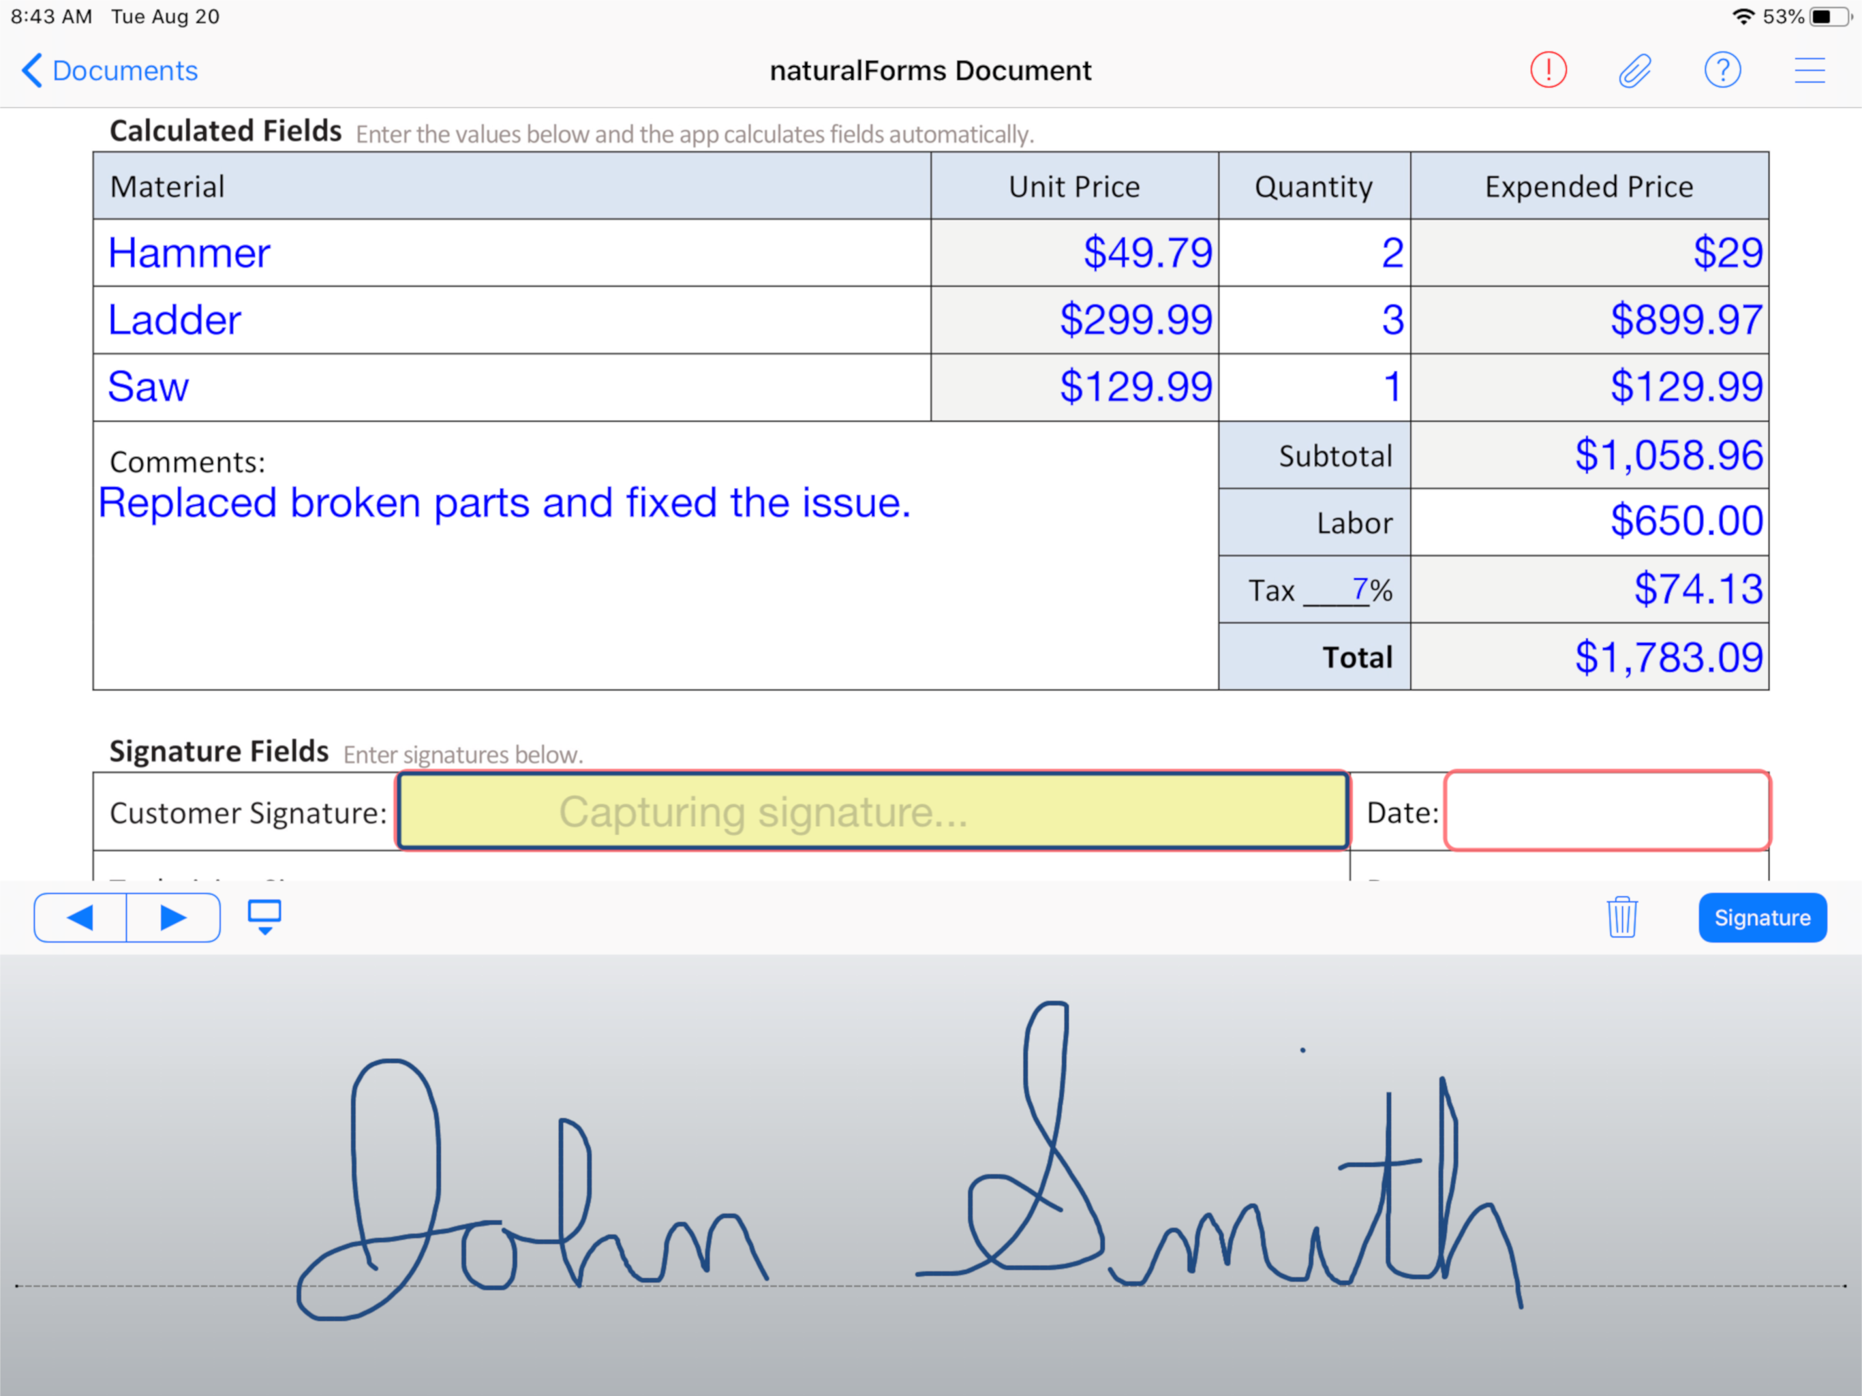Select the $899.97 expended price
The width and height of the screenshot is (1862, 1396).
coord(1589,320)
